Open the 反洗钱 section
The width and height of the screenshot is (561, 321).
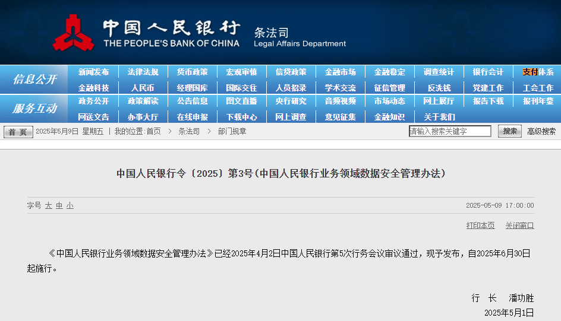tap(439, 88)
